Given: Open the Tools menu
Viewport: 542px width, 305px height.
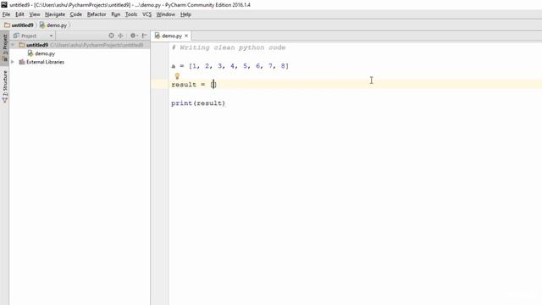Looking at the screenshot, I should (131, 14).
